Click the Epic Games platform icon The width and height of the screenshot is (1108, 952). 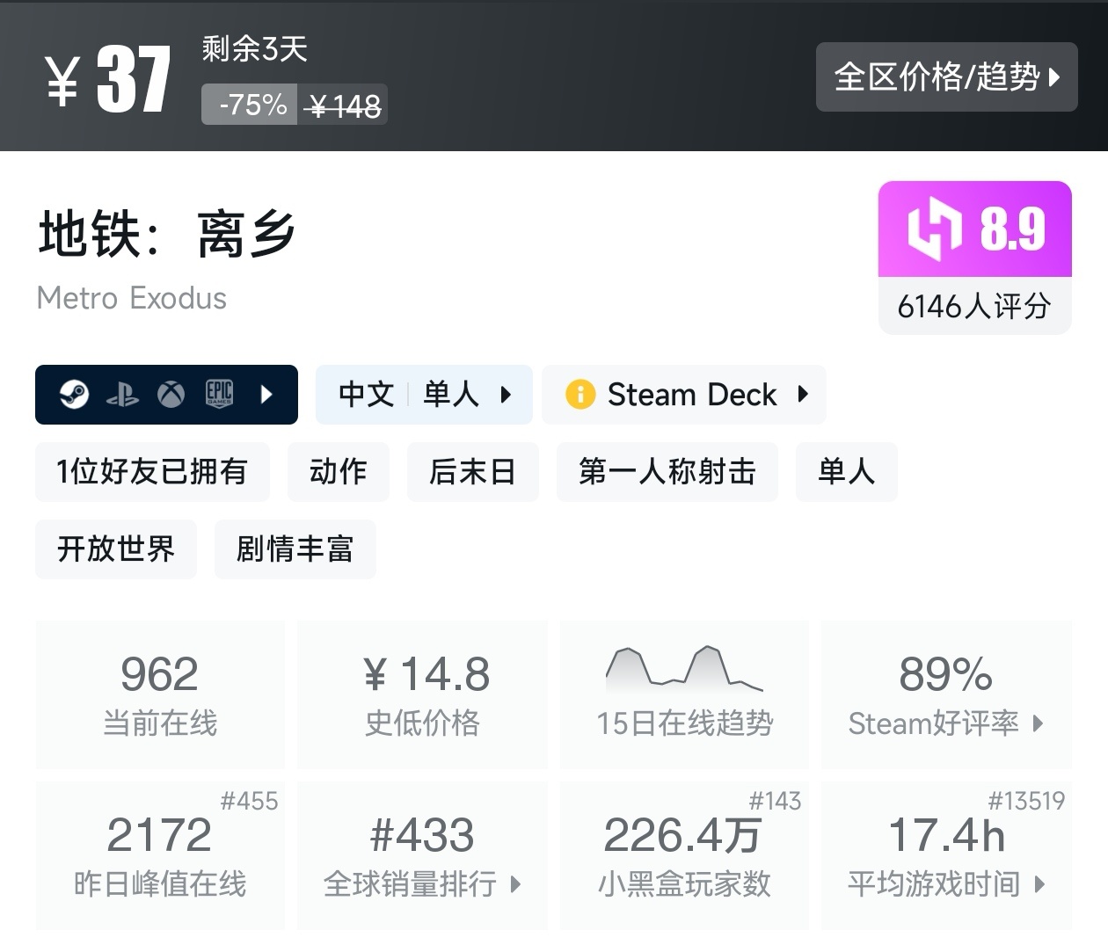(219, 394)
